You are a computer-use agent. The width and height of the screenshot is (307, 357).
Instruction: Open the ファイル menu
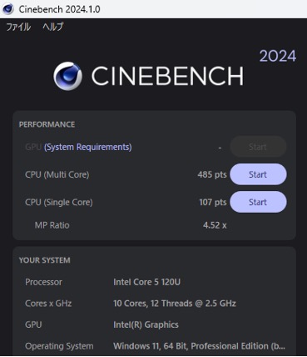click(18, 27)
